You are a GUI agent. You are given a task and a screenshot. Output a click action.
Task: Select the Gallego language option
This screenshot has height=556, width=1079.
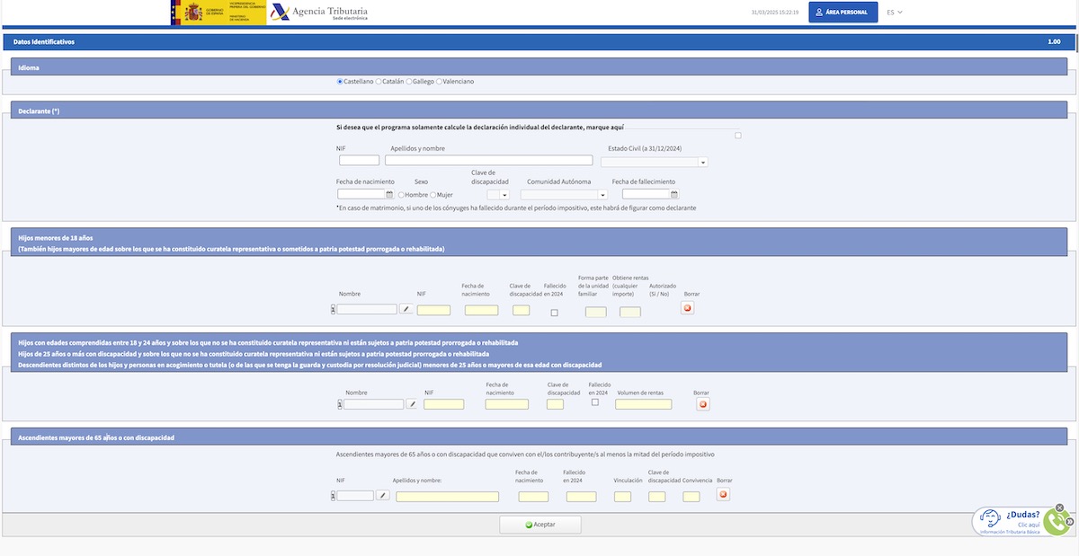409,82
